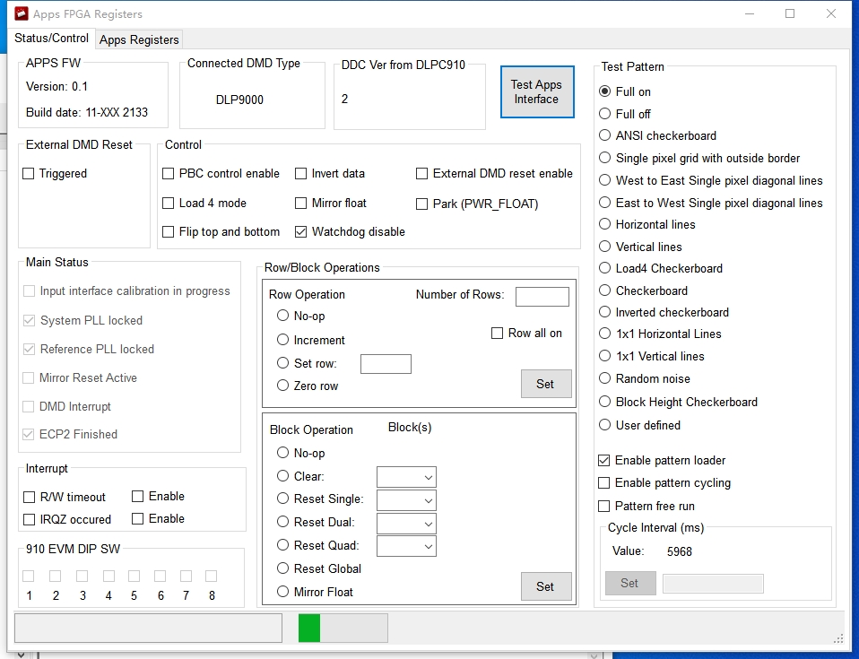Choose ANSI checkerboard pattern
The height and width of the screenshot is (659, 859).
click(x=605, y=134)
